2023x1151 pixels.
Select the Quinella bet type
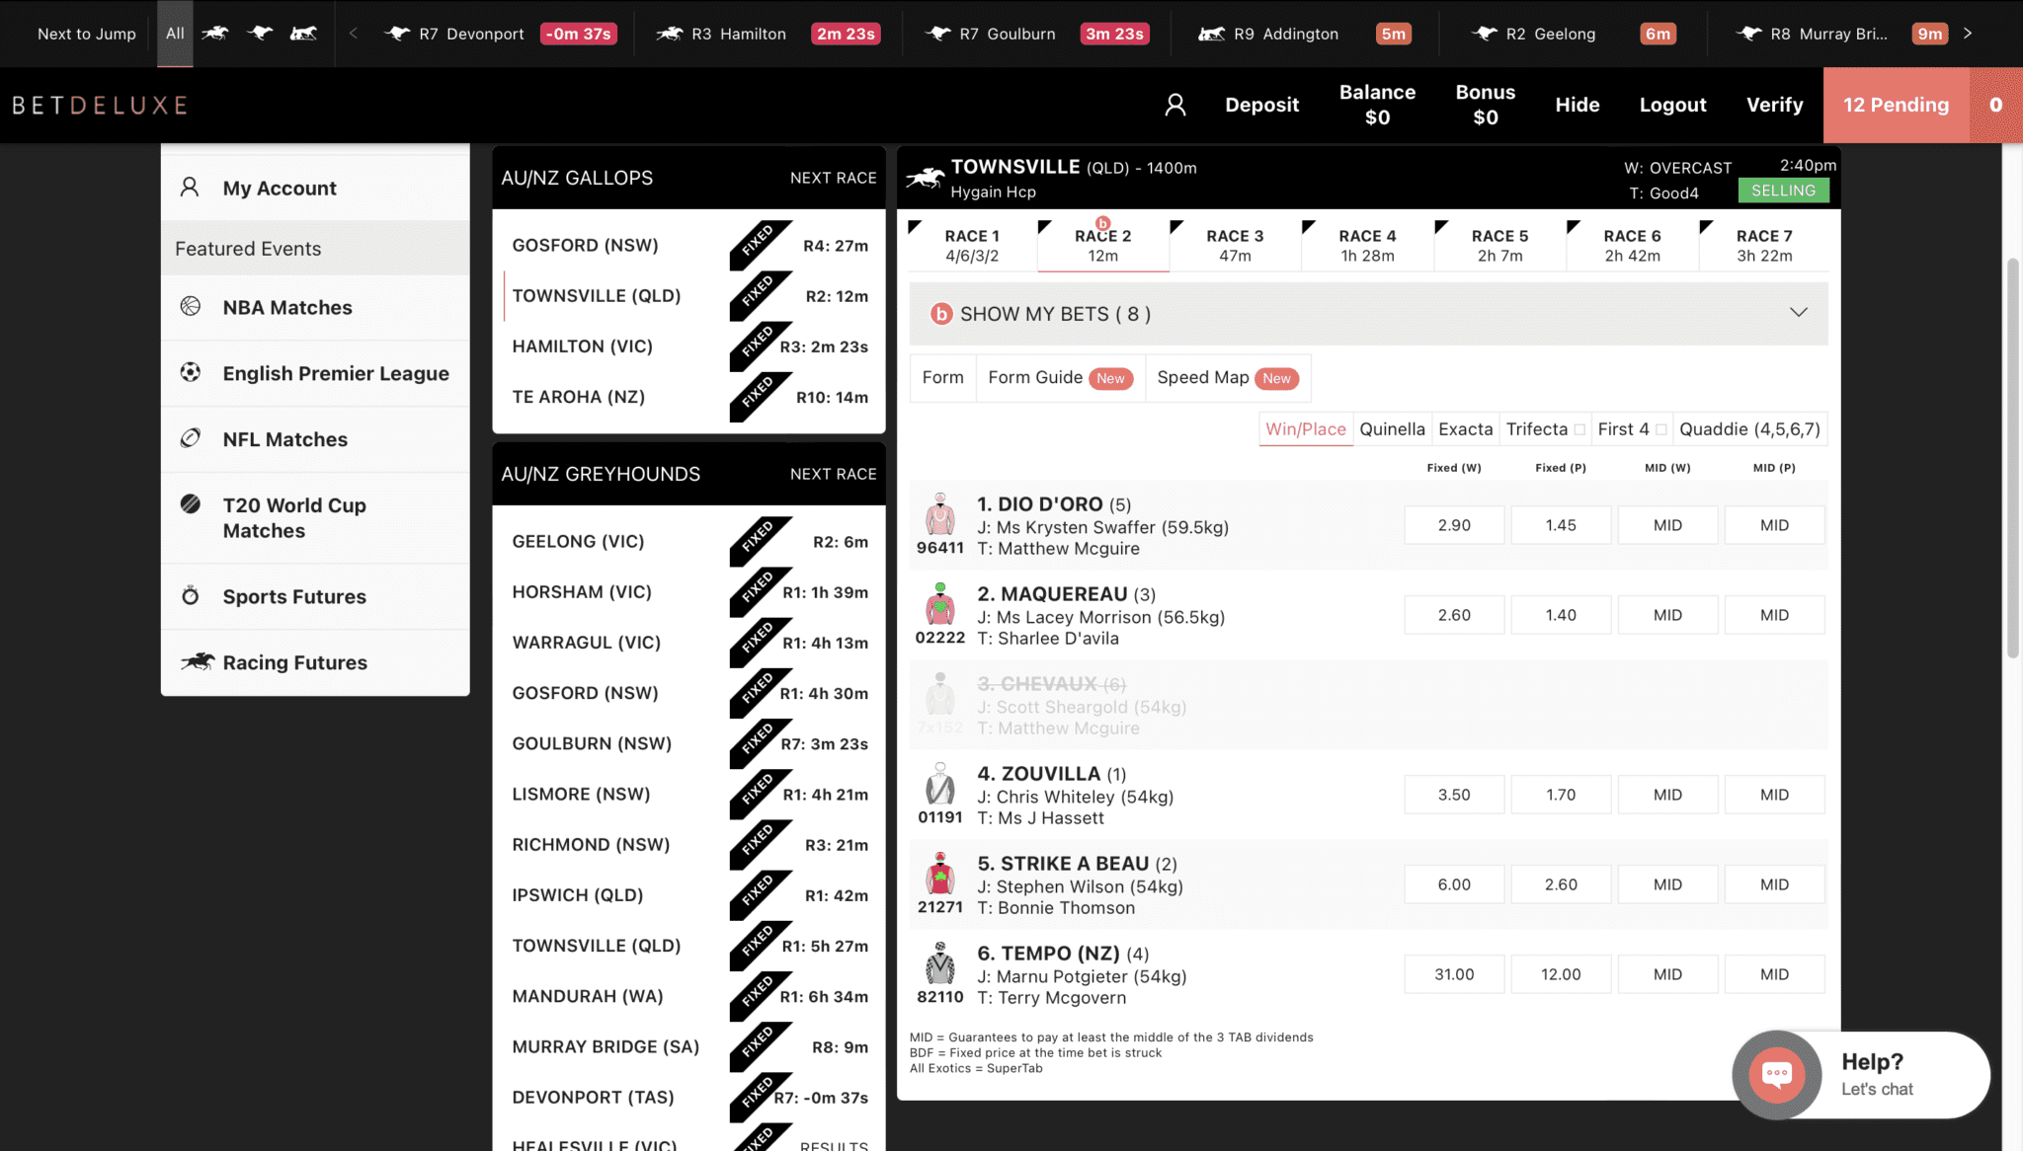pos(1392,428)
